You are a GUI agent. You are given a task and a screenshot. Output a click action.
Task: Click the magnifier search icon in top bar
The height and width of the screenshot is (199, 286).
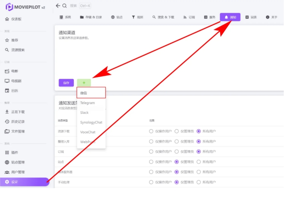[64, 6]
